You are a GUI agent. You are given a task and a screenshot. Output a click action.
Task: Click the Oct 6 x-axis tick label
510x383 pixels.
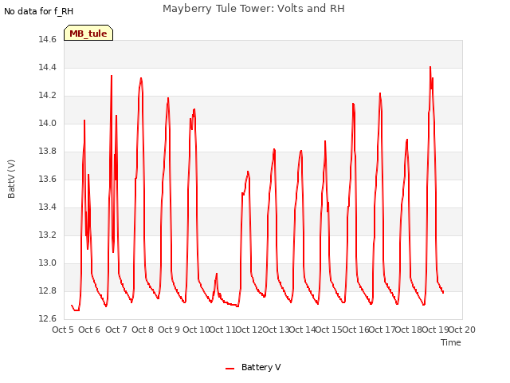click(89, 330)
